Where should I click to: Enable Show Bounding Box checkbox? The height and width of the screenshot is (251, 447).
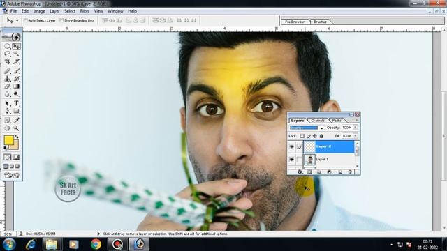[61, 20]
